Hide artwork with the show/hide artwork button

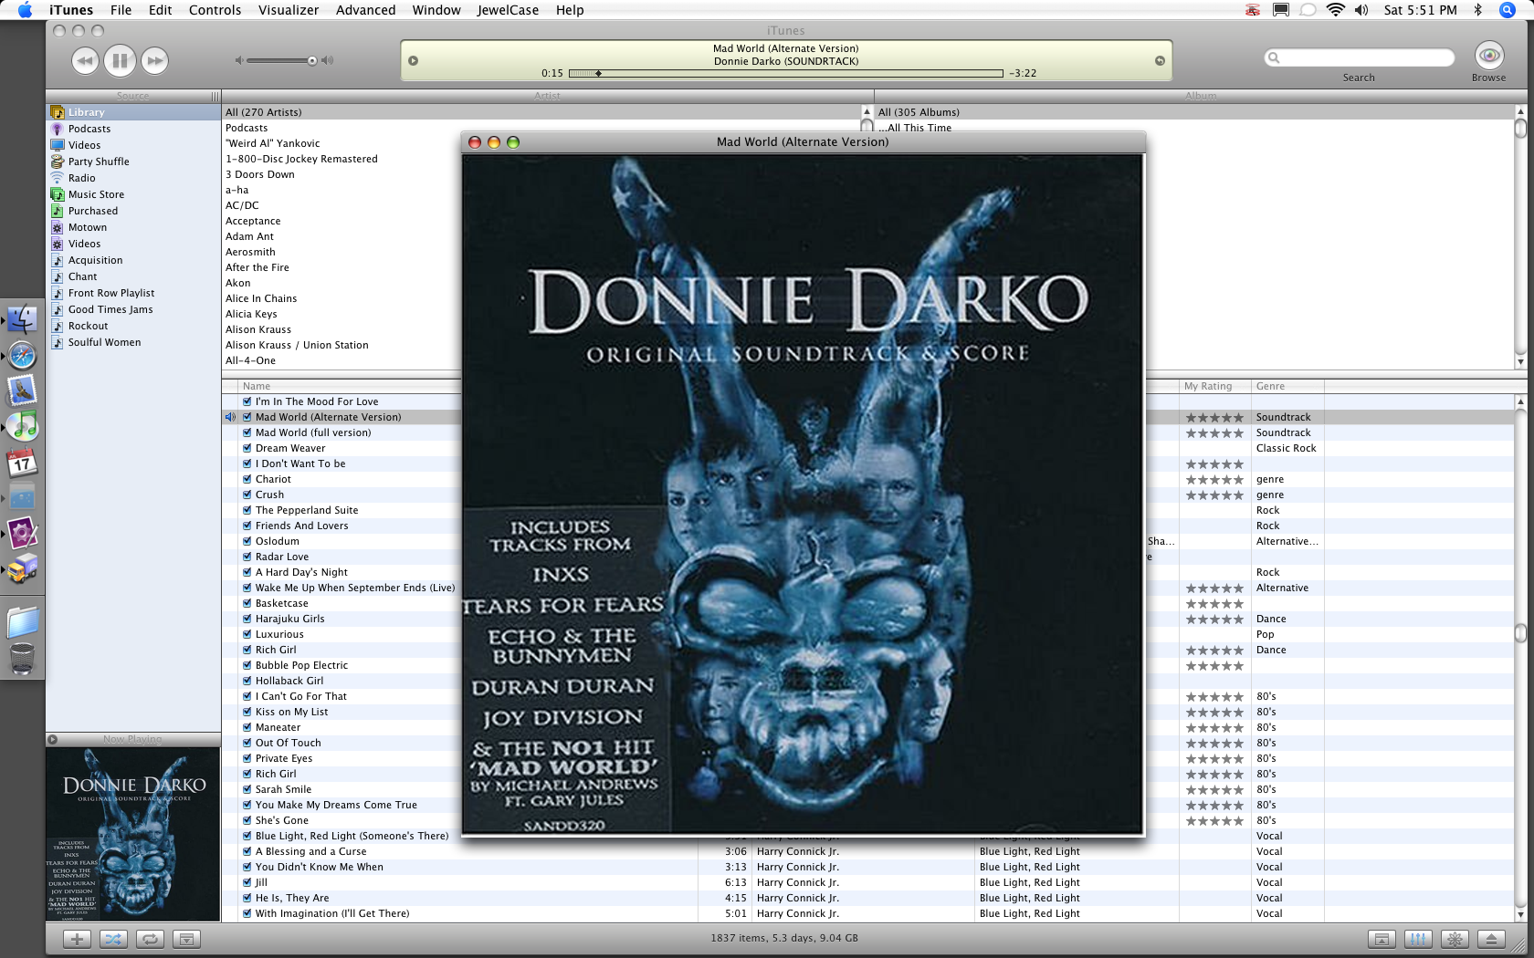click(x=186, y=939)
